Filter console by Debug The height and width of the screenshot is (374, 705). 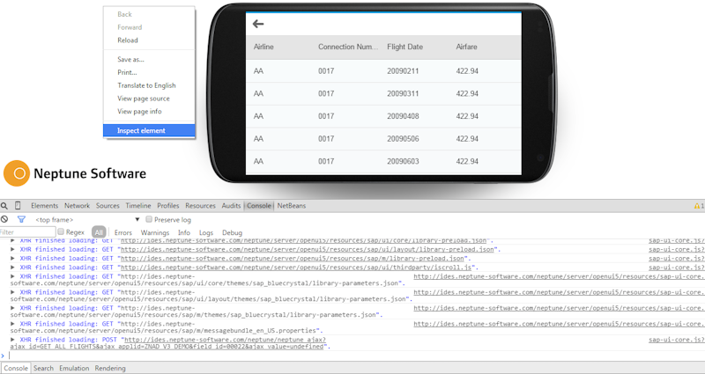click(232, 232)
